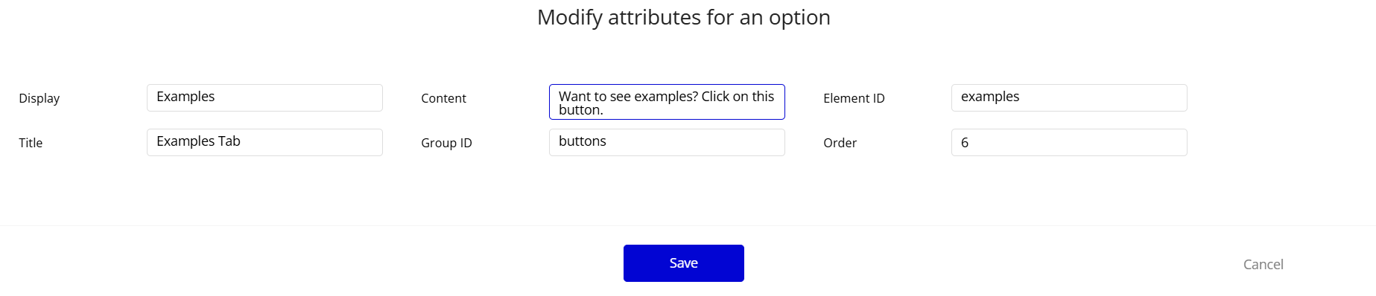Click the Modify attributes for an option heading
The image size is (1376, 296).
(684, 17)
